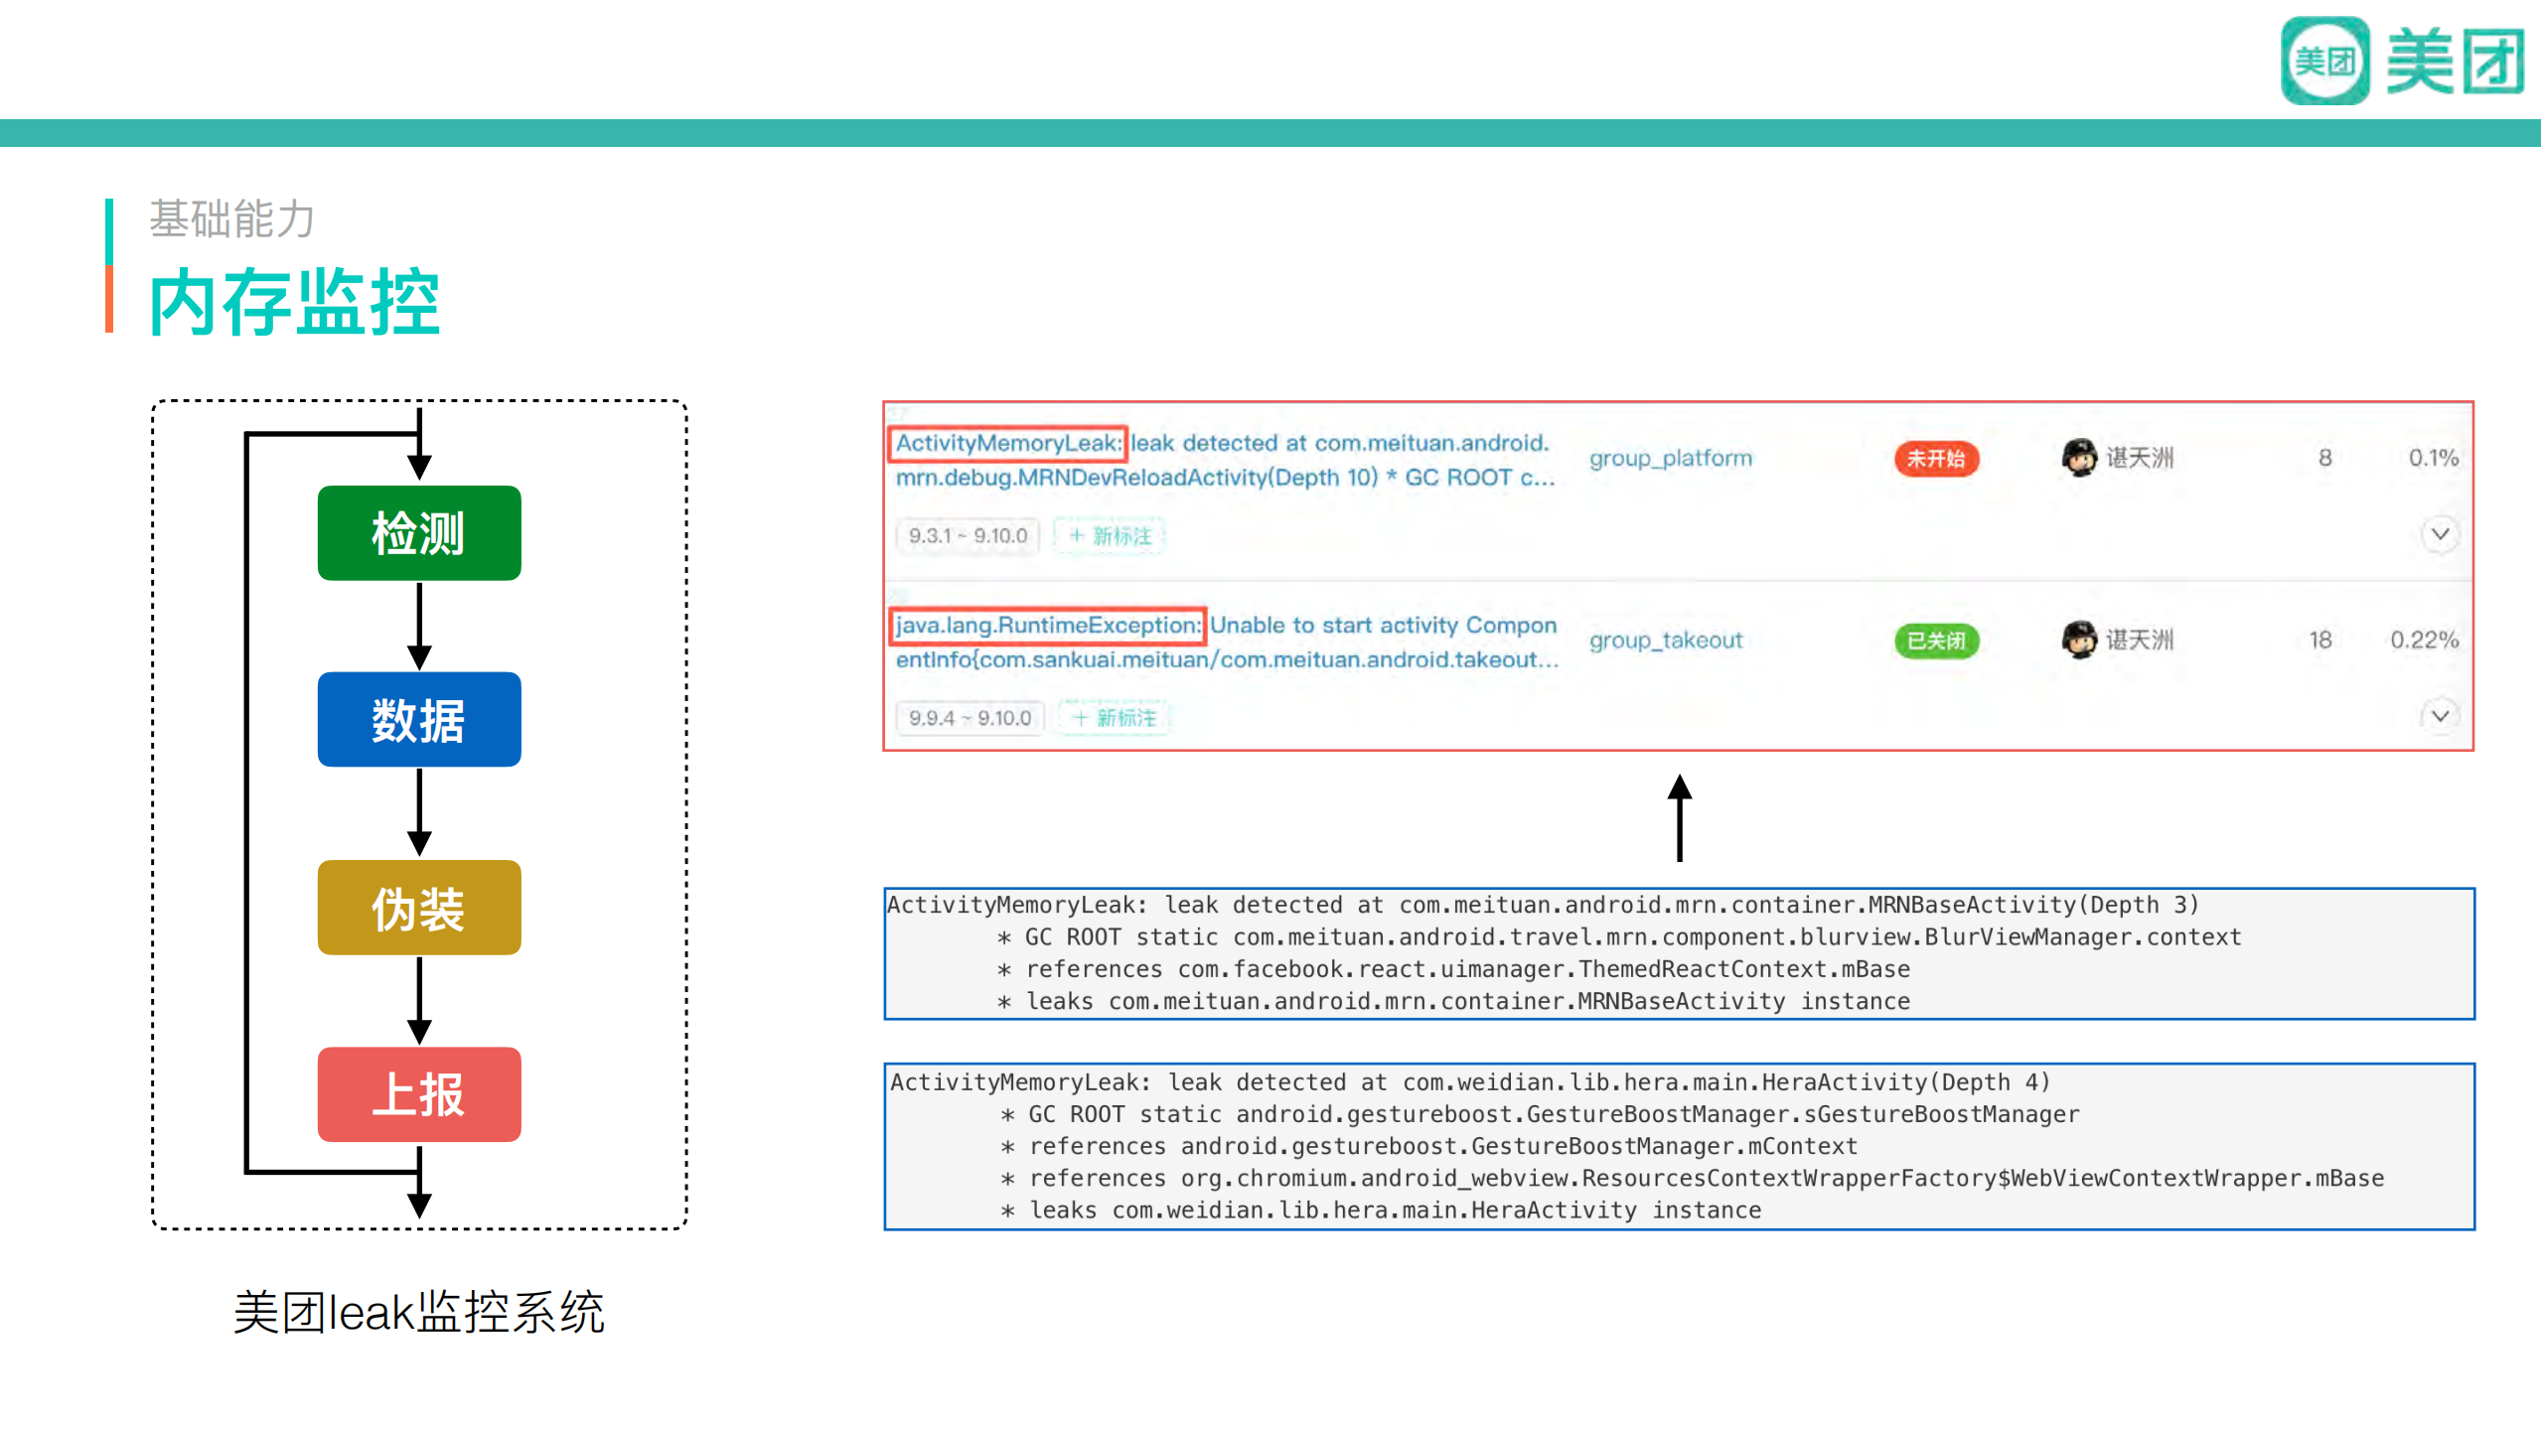Click the group_platform link
Screen dimensions: 2542x1429
pyautogui.click(x=1670, y=458)
